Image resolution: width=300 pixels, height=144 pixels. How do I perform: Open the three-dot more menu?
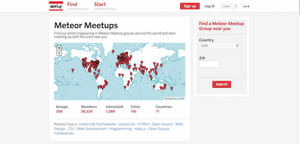point(246,6)
